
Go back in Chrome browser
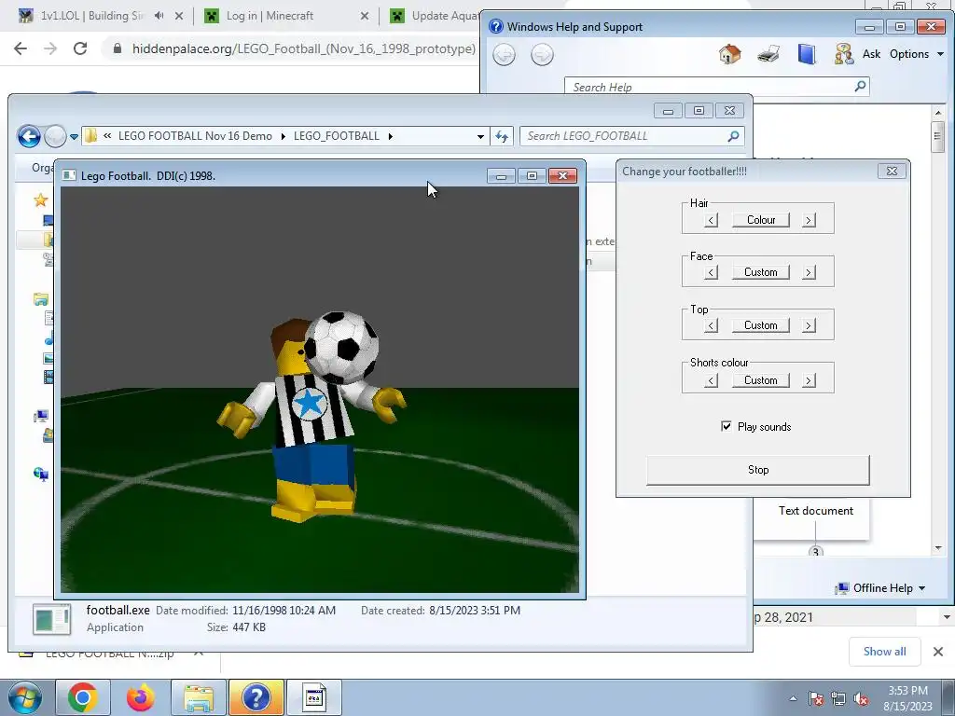(x=21, y=48)
